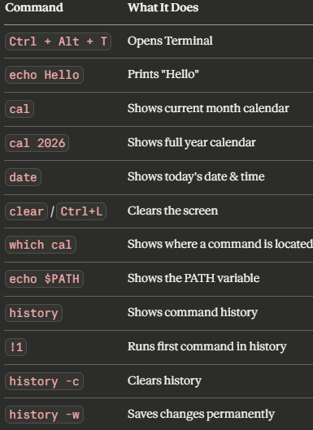Click the cal command in the table
Screen dimensions: 313x430
pyautogui.click(x=20, y=109)
